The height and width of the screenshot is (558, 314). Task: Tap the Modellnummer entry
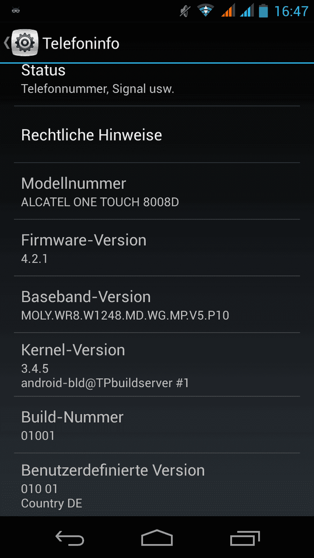[157, 191]
